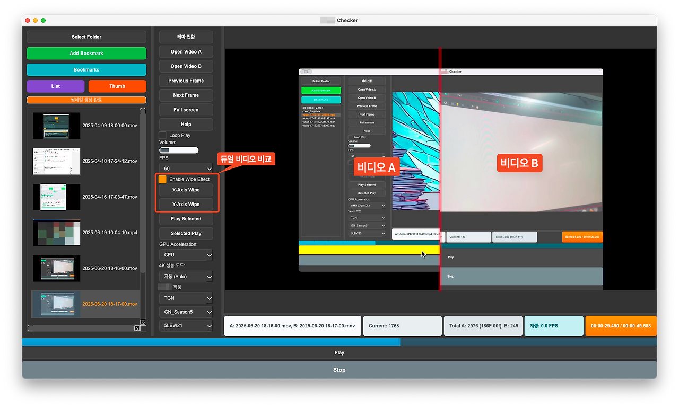Click the wide Stop button at the bottom
The image size is (679, 408).
coord(339,370)
